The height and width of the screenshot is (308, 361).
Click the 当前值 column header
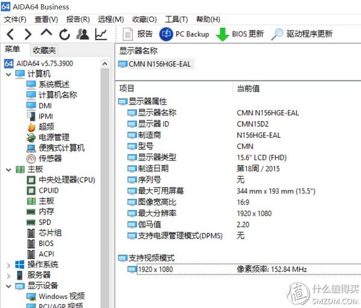click(x=248, y=88)
